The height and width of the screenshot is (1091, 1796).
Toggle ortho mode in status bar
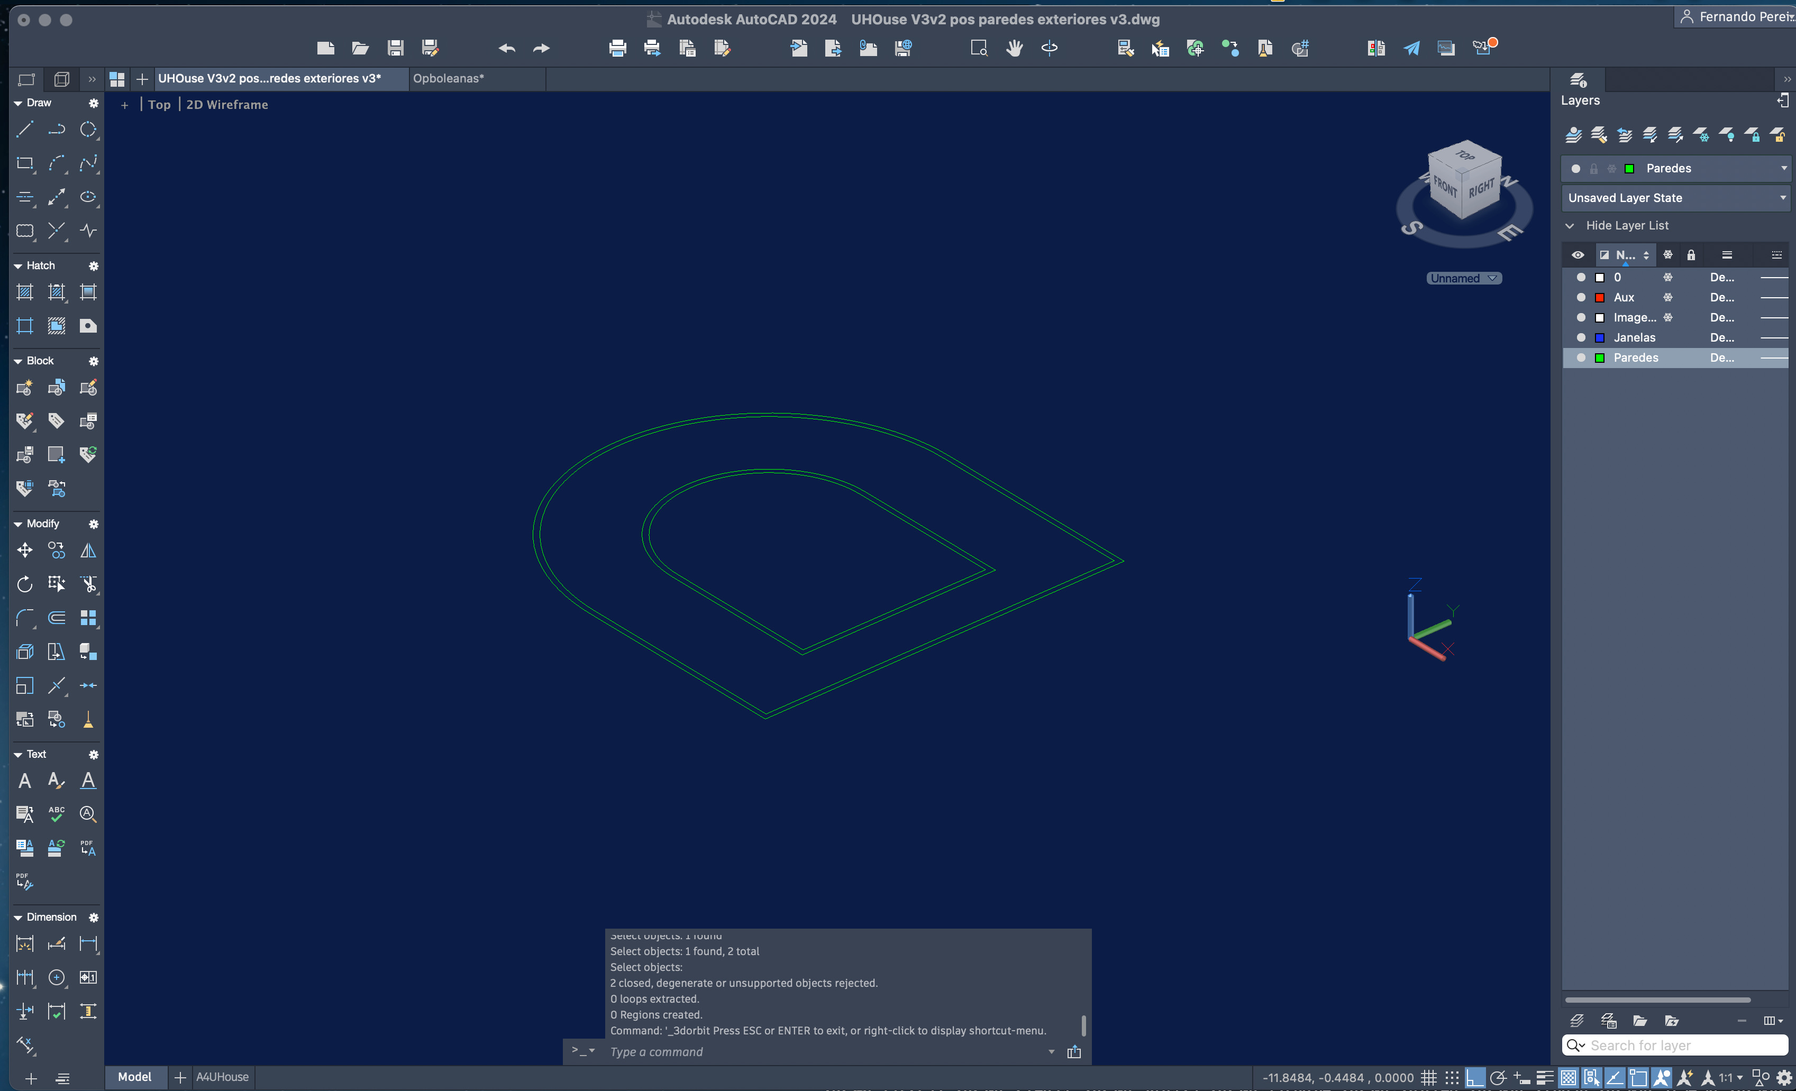click(x=1474, y=1077)
